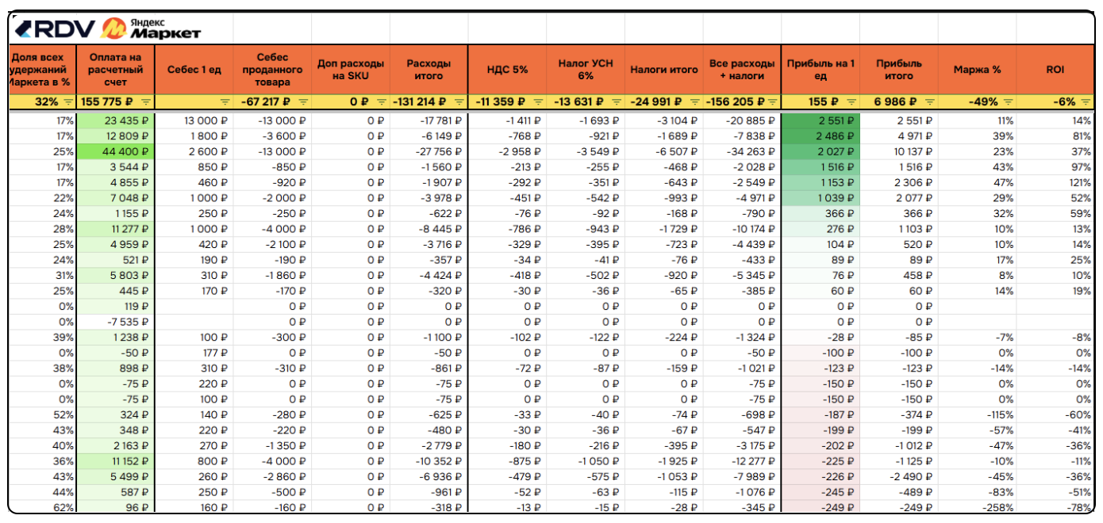1103x523 pixels.
Task: Open filter dropdown for Маржа % column
Action: pos(1008,102)
